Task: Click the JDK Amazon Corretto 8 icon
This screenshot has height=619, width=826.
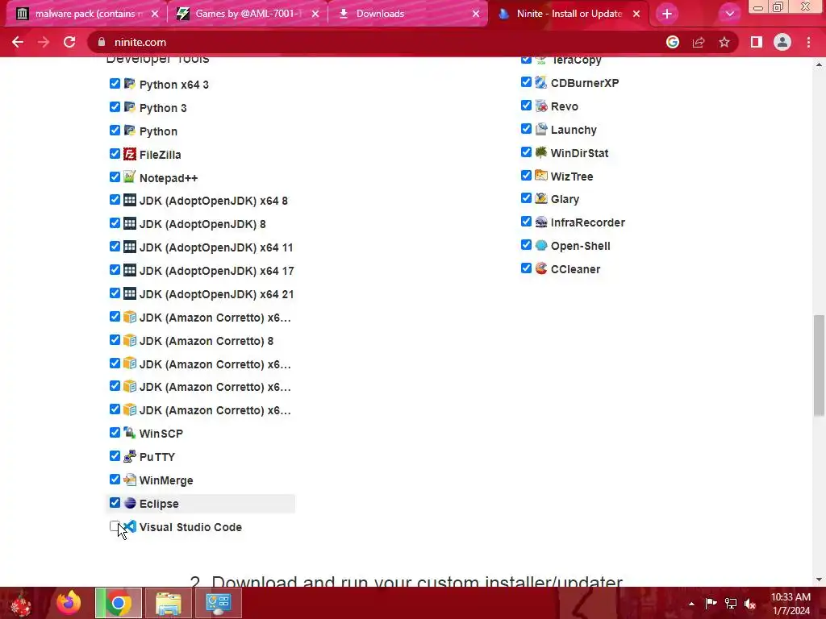Action: click(x=130, y=340)
